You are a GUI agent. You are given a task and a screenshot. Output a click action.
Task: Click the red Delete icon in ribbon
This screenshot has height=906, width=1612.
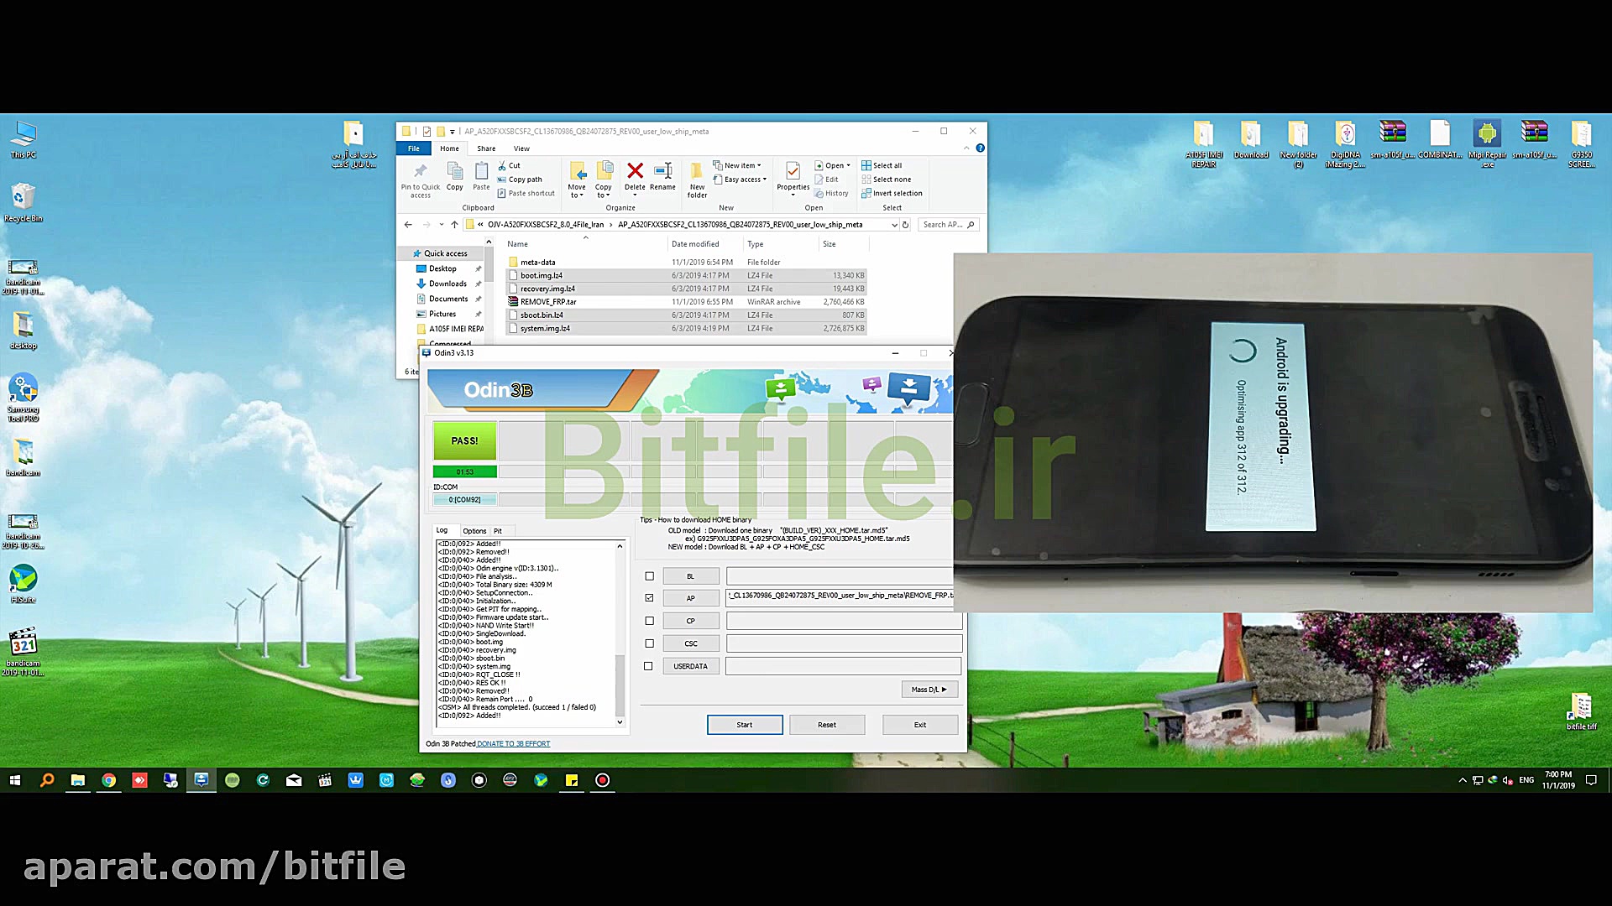[x=635, y=172]
